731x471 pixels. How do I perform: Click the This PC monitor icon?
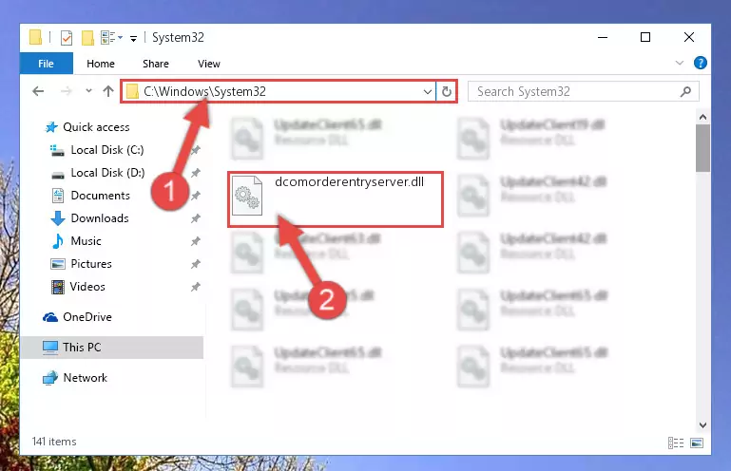click(50, 348)
